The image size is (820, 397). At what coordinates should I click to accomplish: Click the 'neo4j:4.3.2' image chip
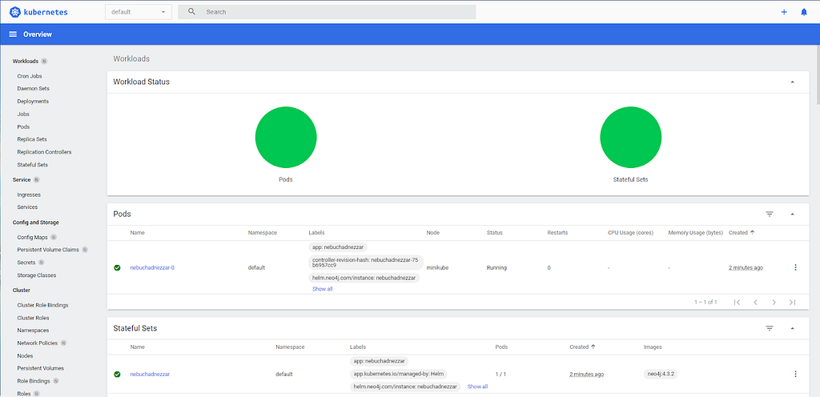pyautogui.click(x=661, y=374)
